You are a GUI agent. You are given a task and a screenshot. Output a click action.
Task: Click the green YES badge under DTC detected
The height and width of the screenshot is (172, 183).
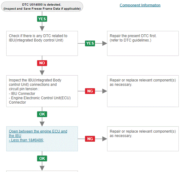(x=42, y=19)
